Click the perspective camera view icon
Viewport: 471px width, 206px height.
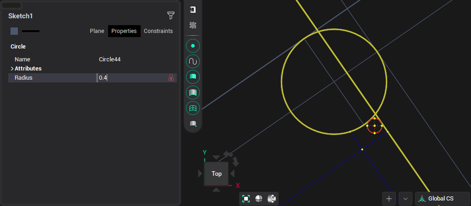pos(272,199)
